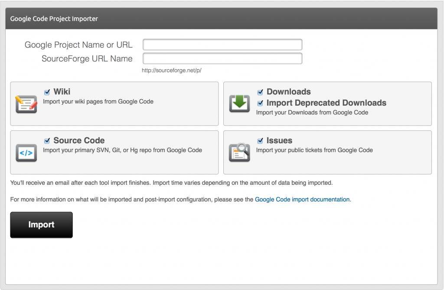This screenshot has width=444, height=290.
Task: Click into the SourceForge URL Name field
Action: point(222,58)
